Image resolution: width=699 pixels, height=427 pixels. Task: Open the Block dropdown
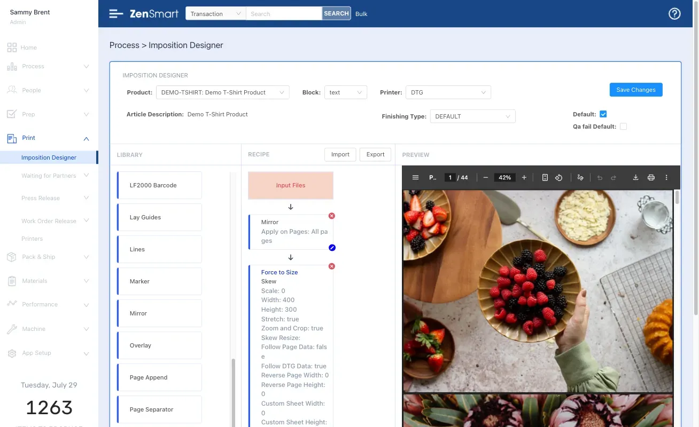click(x=346, y=92)
